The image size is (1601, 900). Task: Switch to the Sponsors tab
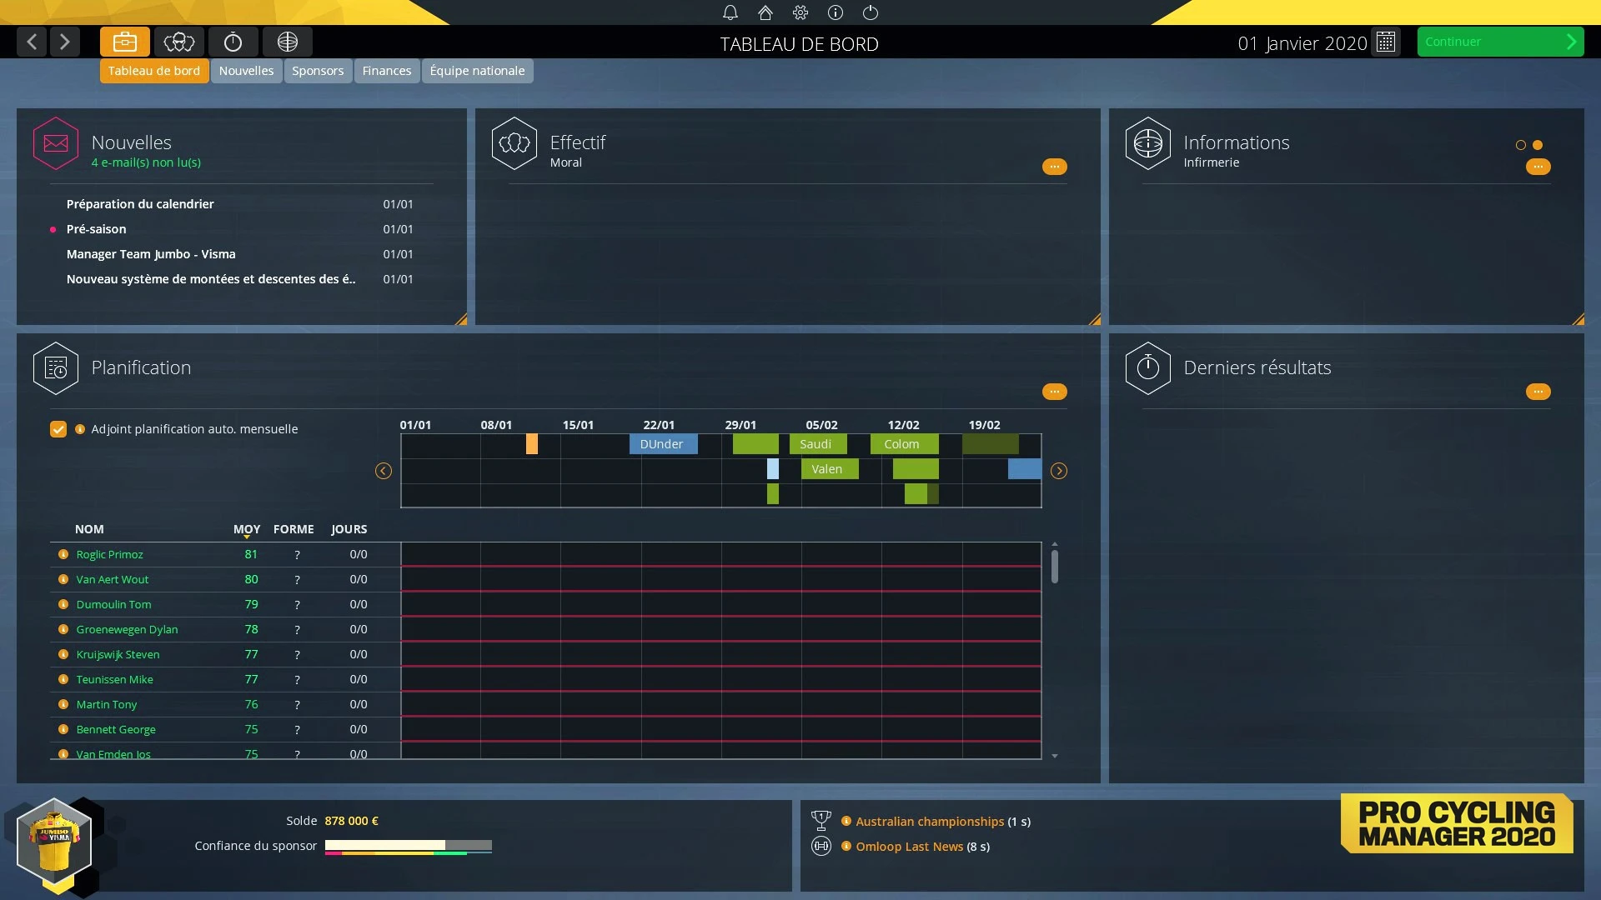click(x=318, y=71)
